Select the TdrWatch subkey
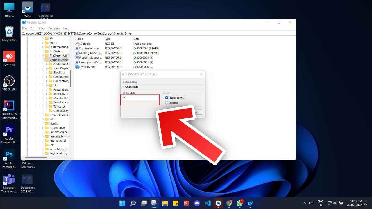The width and height of the screenshot is (372, 209). tap(57, 107)
